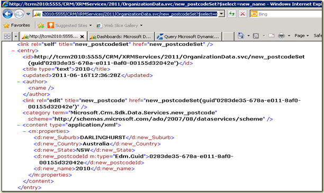Click the Australia country value
The image size is (324, 193).
click(96, 143)
